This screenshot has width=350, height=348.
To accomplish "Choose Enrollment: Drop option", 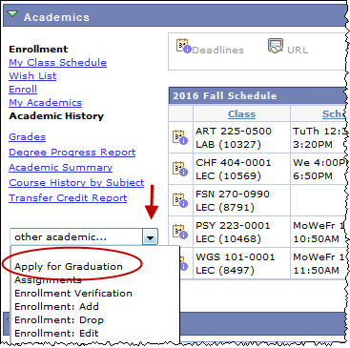I will tap(59, 319).
